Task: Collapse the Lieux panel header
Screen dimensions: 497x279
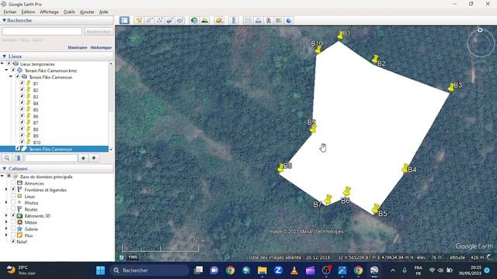Action: [x=4, y=56]
